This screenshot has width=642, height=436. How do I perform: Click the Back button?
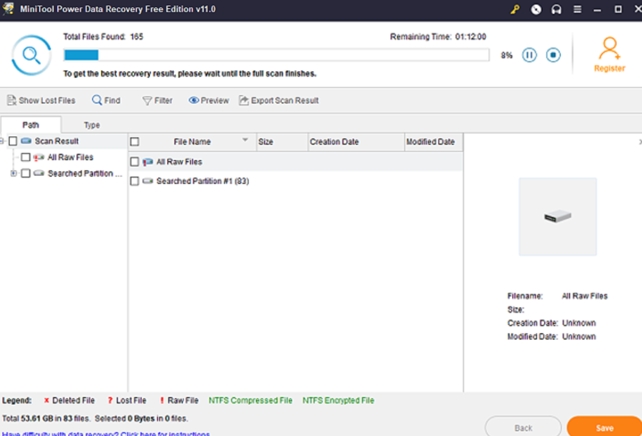(523, 428)
